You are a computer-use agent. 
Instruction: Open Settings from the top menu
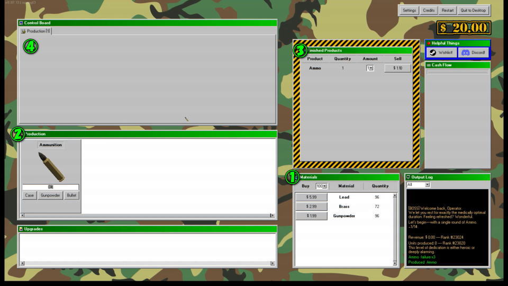coord(409,10)
